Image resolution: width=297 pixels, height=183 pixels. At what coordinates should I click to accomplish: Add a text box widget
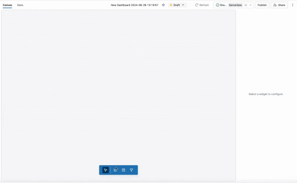[x=123, y=170]
